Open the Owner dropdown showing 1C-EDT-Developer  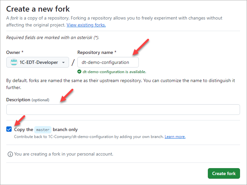tap(38, 62)
